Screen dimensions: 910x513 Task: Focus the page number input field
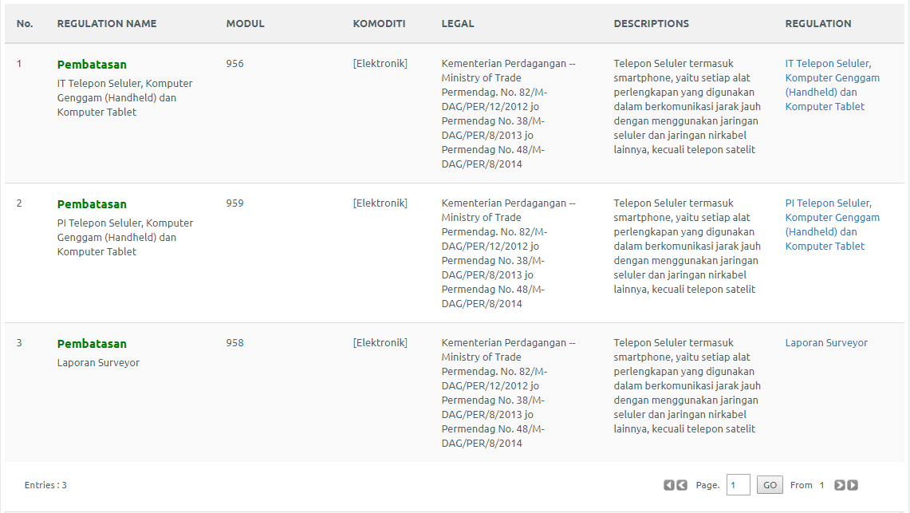click(x=738, y=485)
